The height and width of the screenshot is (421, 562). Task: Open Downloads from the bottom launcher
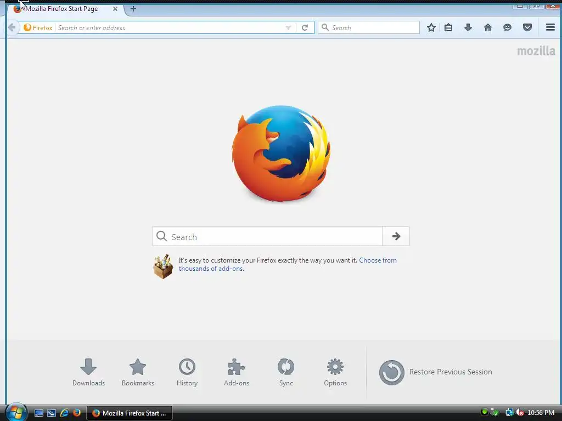pos(88,372)
